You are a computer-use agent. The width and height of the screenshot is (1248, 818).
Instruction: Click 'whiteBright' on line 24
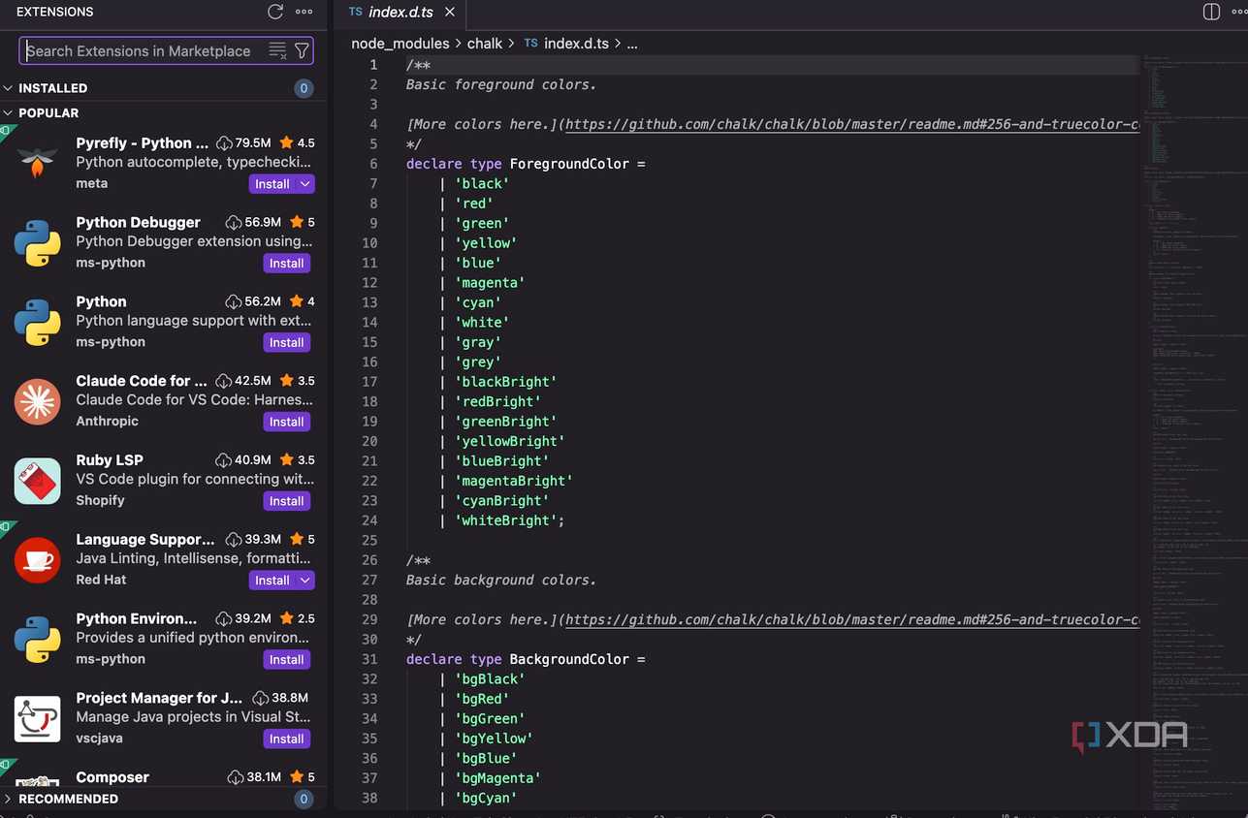pyautogui.click(x=506, y=520)
